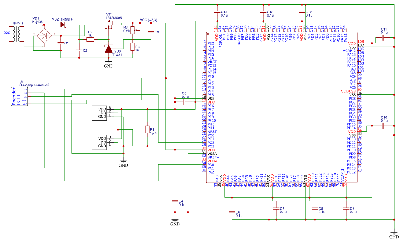Click the "T1(22/1)" transformer label
Screen dimensions: 403x243
[x=17, y=23]
